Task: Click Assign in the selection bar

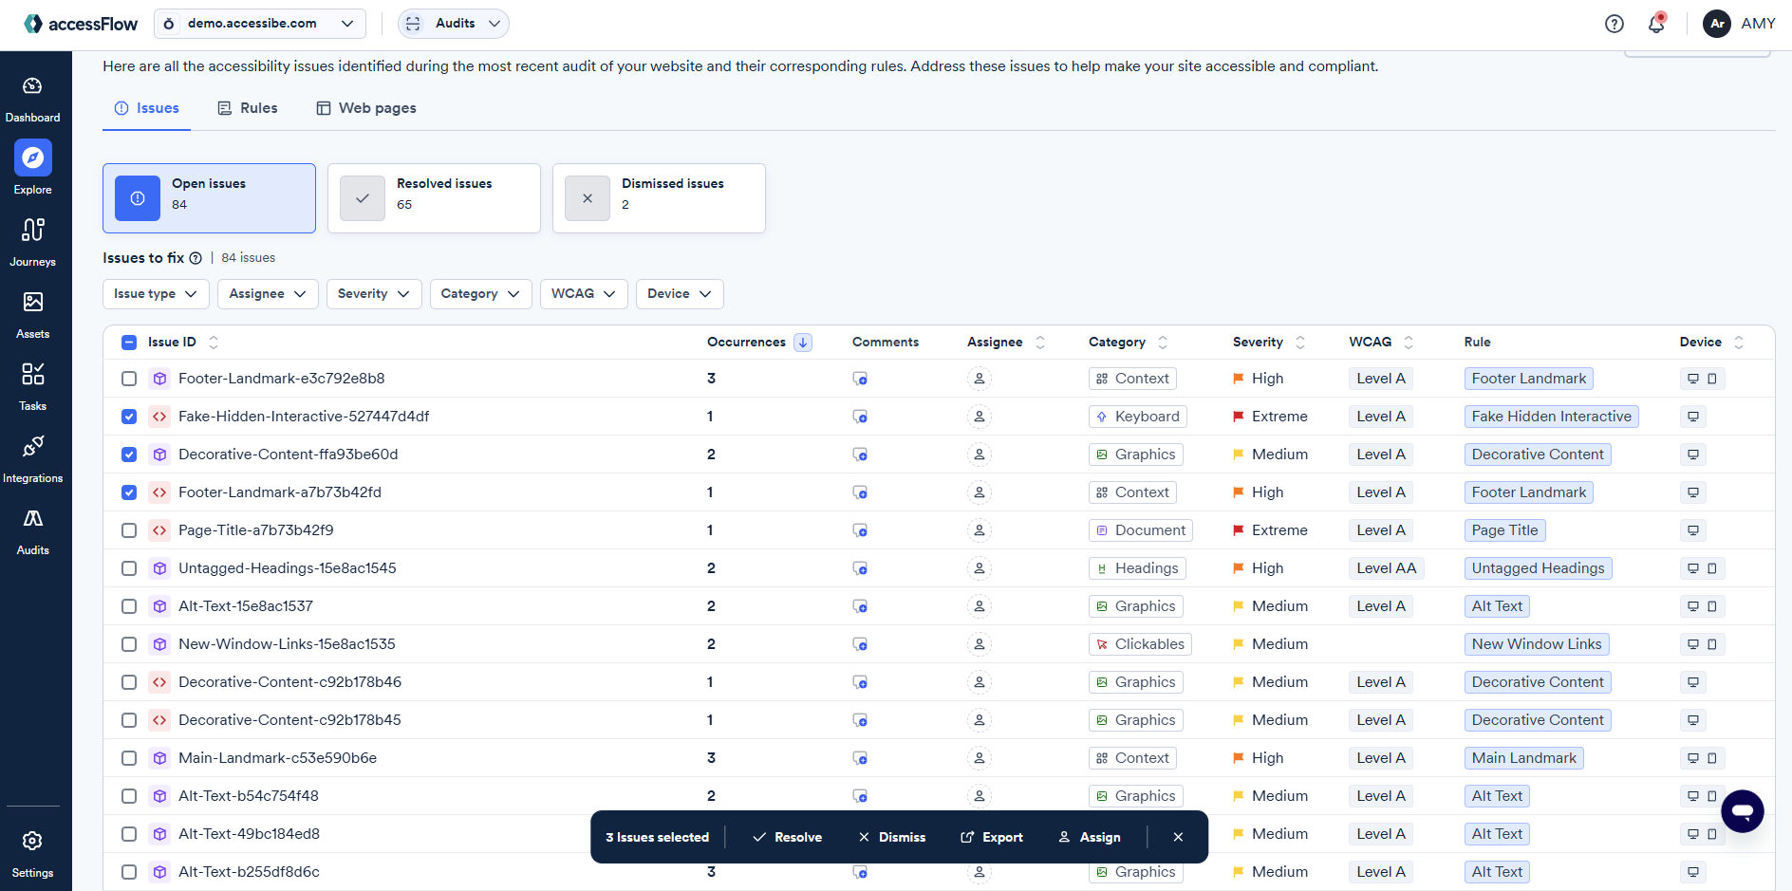Action: (x=1090, y=837)
